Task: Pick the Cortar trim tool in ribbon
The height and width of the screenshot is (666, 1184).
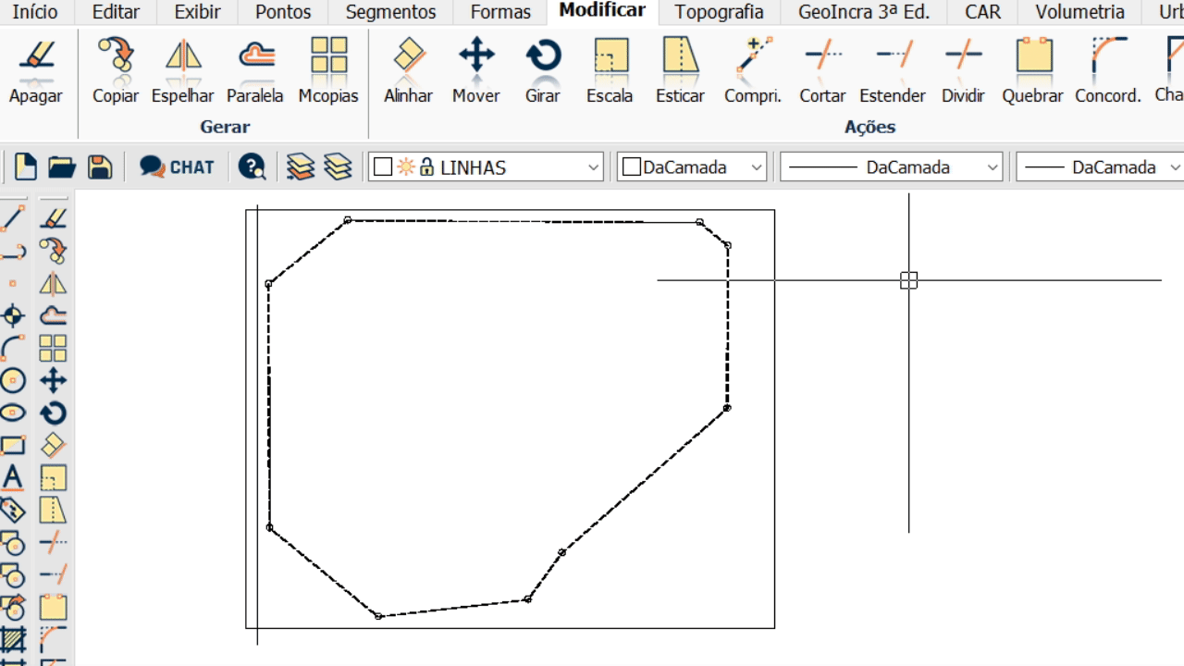Action: coord(822,69)
